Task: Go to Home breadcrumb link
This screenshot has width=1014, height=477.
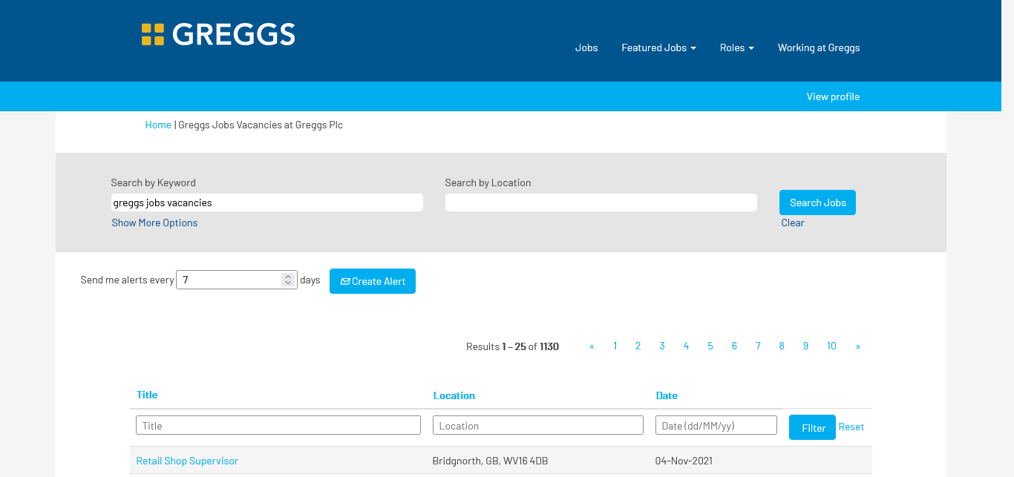Action: tap(158, 125)
